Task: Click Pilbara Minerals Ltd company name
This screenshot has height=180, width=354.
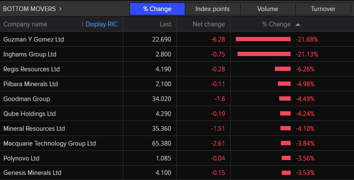Action: point(31,84)
